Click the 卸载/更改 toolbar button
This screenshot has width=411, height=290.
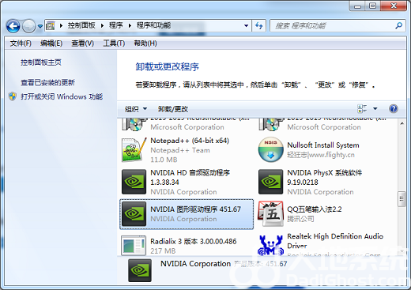point(173,109)
